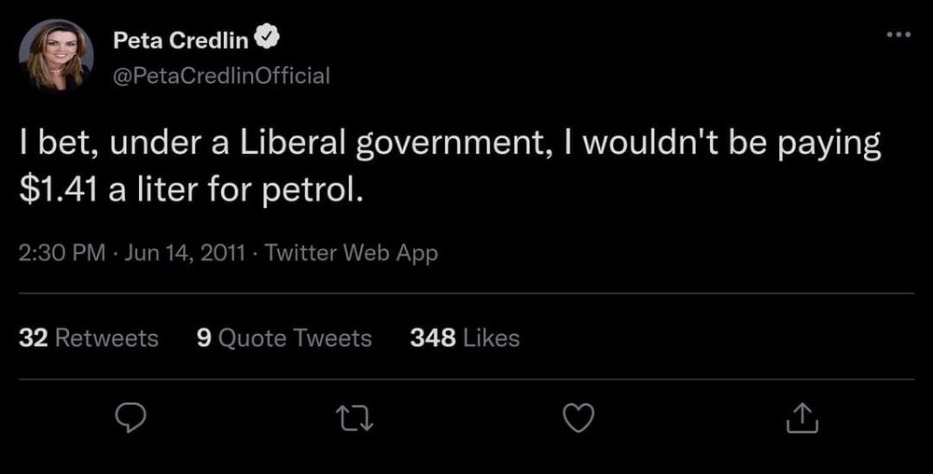This screenshot has width=933, height=474.
Task: Open Peta Credlin's profile picture
Action: pos(56,56)
